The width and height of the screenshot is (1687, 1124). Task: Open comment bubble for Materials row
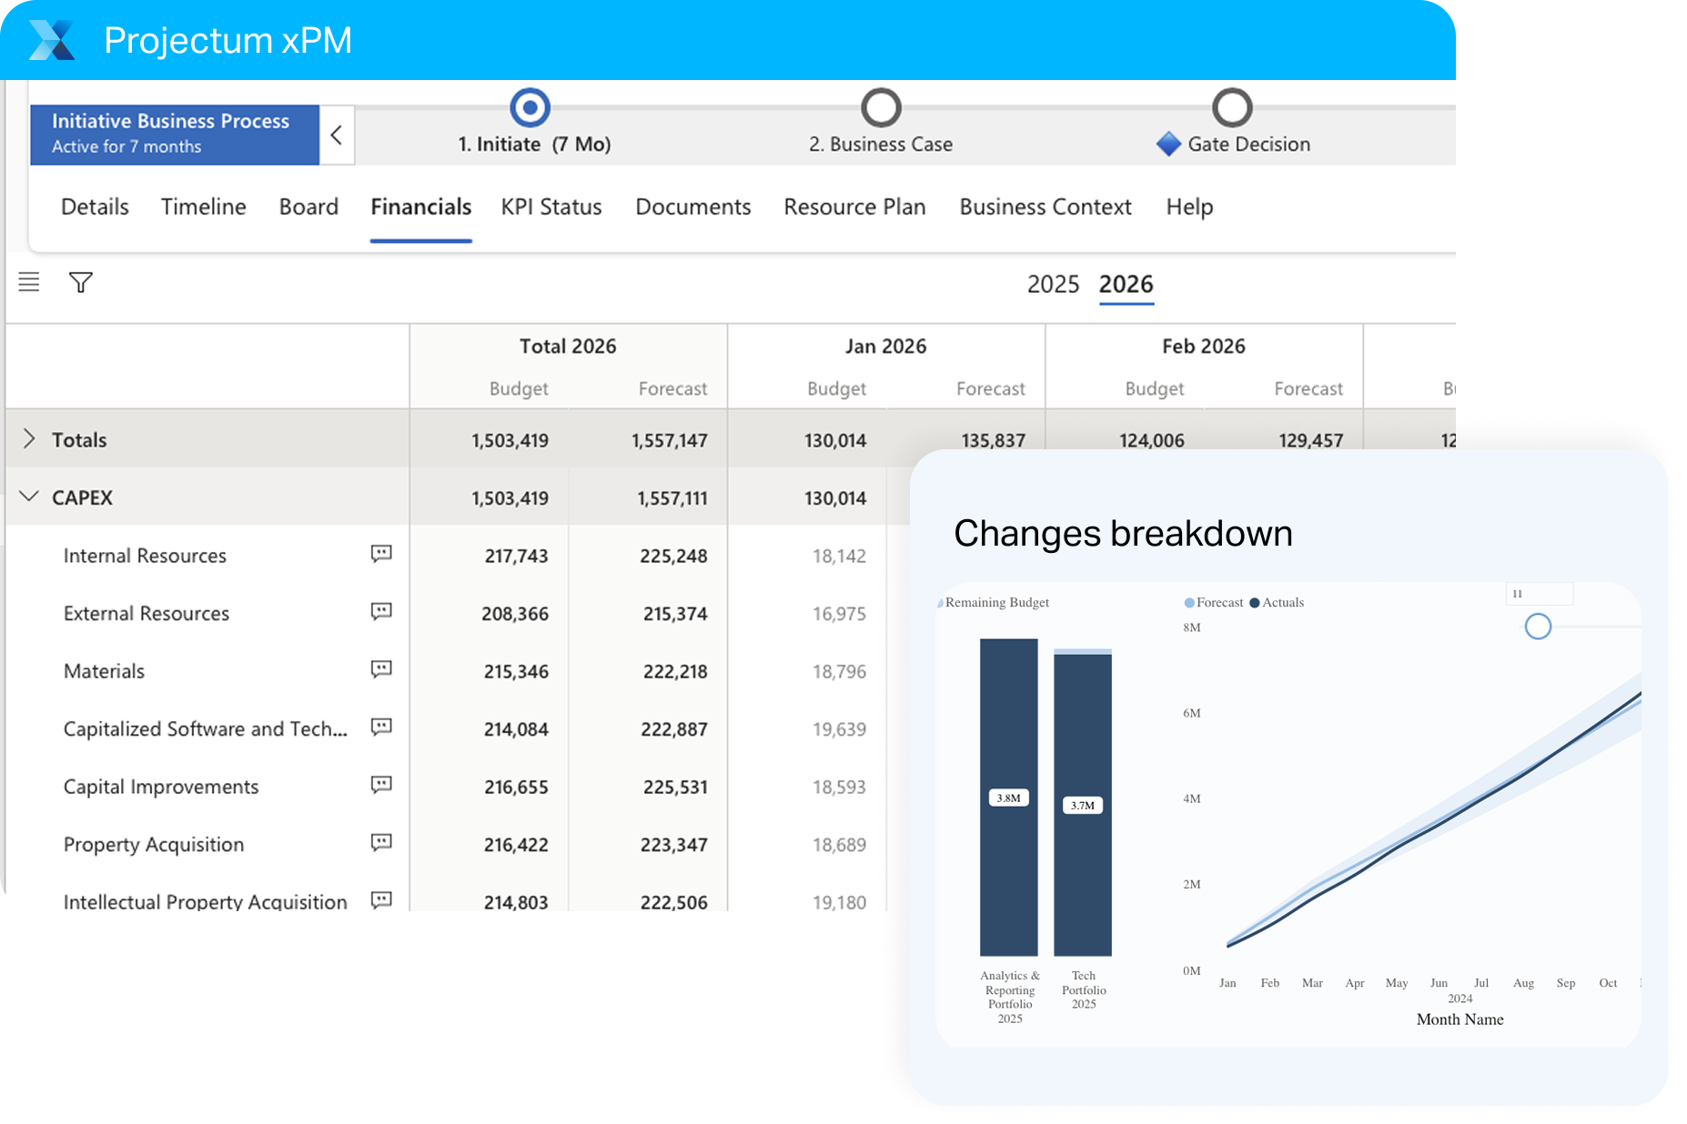(x=380, y=668)
